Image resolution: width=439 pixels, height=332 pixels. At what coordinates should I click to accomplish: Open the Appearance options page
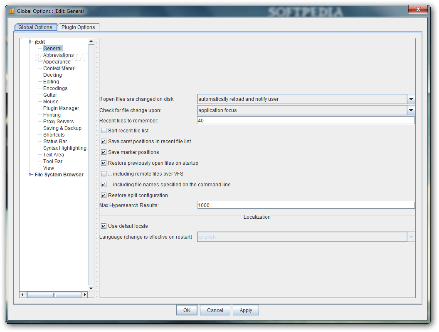click(57, 62)
